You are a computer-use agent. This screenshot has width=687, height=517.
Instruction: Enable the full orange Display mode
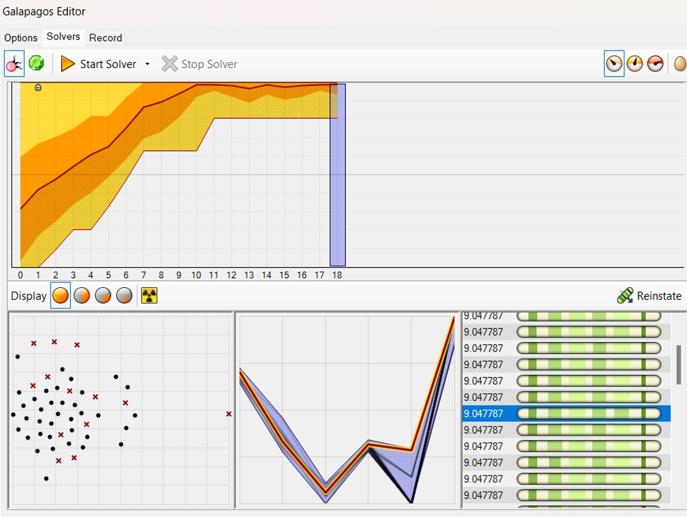(61, 295)
